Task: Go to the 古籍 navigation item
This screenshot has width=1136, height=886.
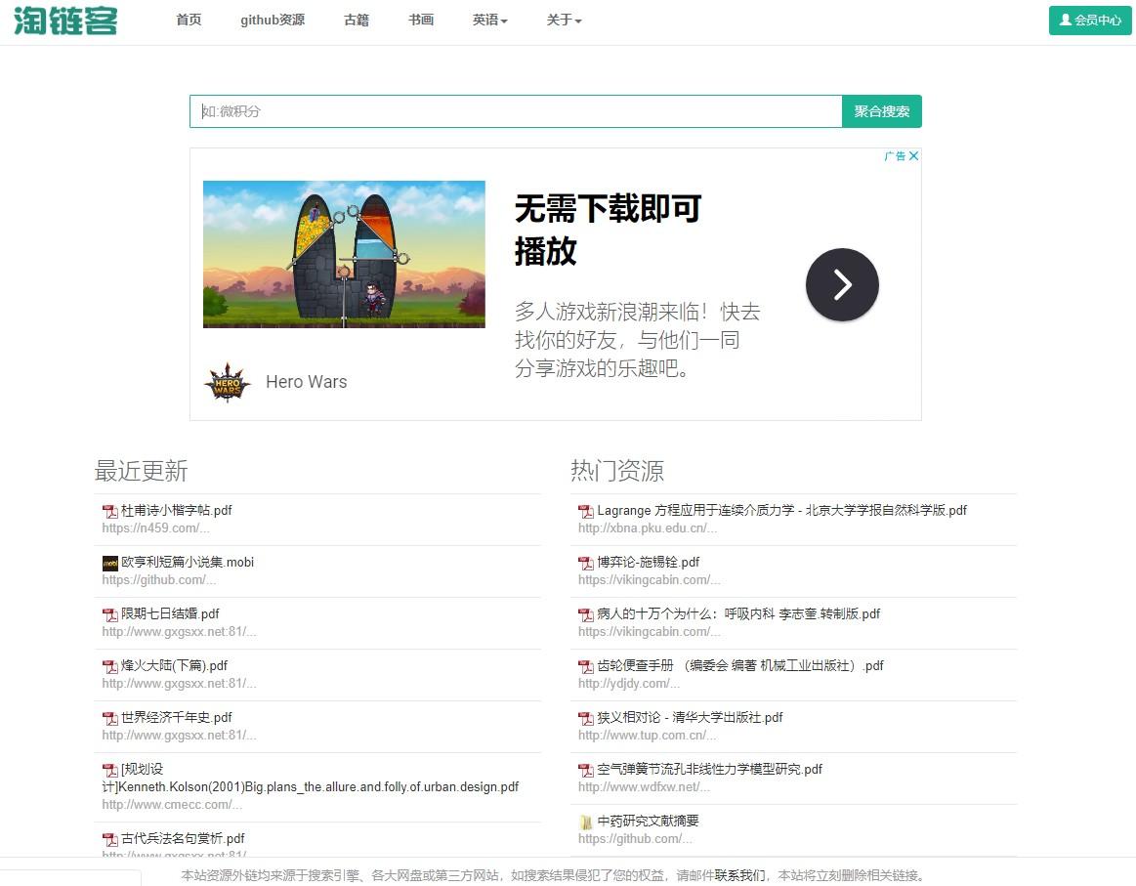Action: pos(357,21)
